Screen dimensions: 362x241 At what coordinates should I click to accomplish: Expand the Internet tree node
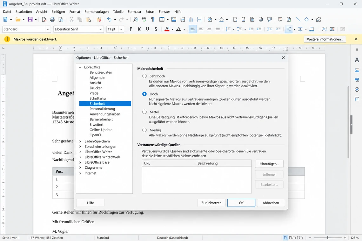(x=80, y=173)
